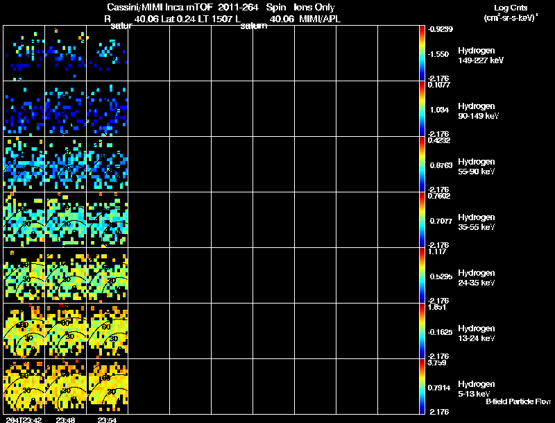This screenshot has width=555, height=423.
Task: Open the 55-90 keV image at 23:54
Action: (108, 165)
